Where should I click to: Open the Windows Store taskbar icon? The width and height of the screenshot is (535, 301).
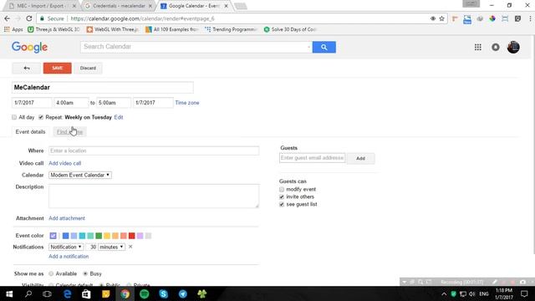pos(86,293)
